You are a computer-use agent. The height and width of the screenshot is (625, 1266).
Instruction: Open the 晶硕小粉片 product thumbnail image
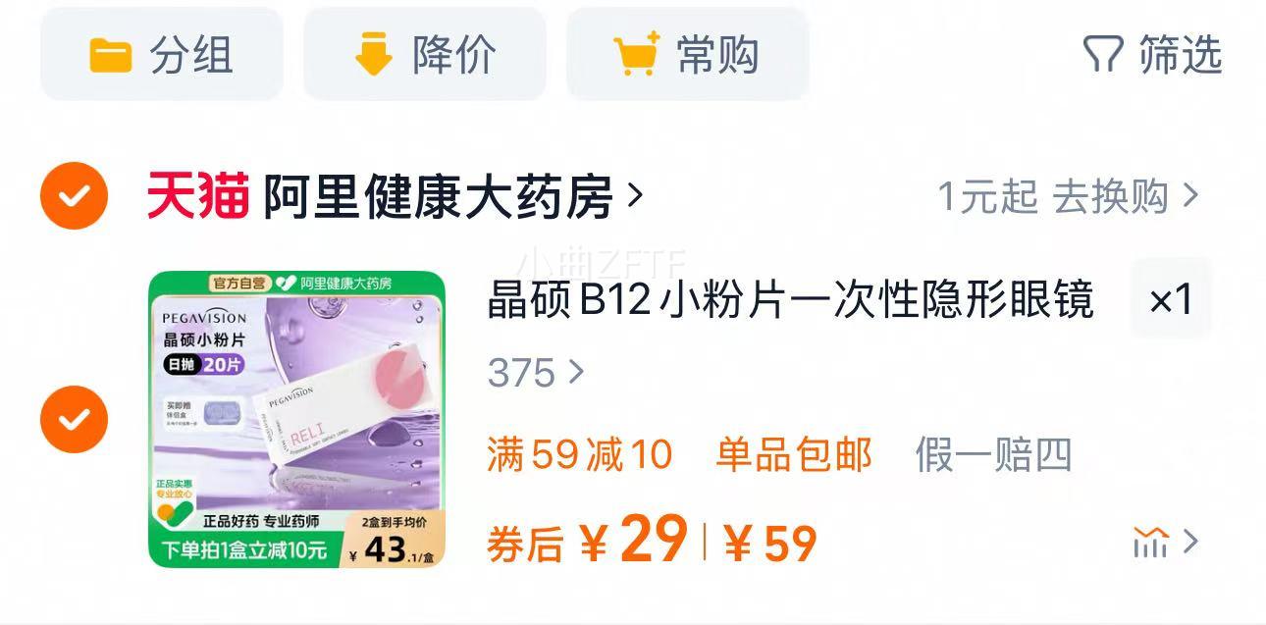296,419
